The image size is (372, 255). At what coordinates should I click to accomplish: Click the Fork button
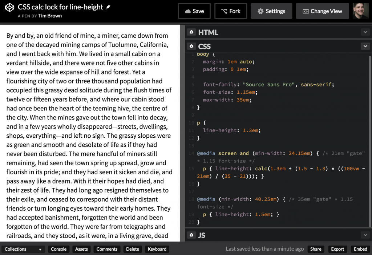(230, 11)
